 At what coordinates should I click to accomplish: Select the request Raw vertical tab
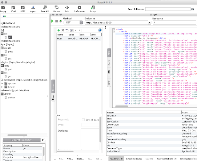(53, 97)
